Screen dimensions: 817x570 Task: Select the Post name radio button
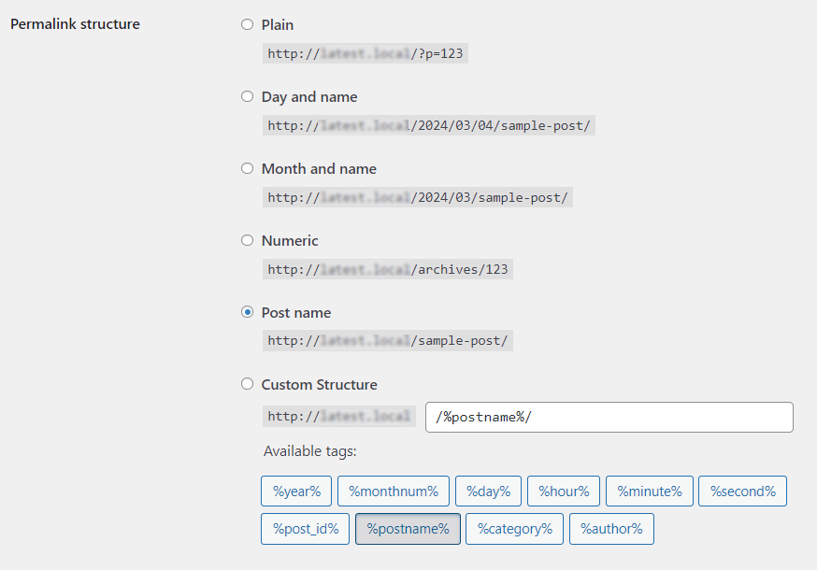[247, 312]
